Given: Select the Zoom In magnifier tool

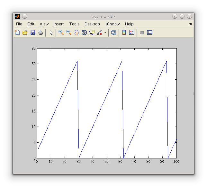Looking at the screenshot, I should pyautogui.click(x=61, y=32).
